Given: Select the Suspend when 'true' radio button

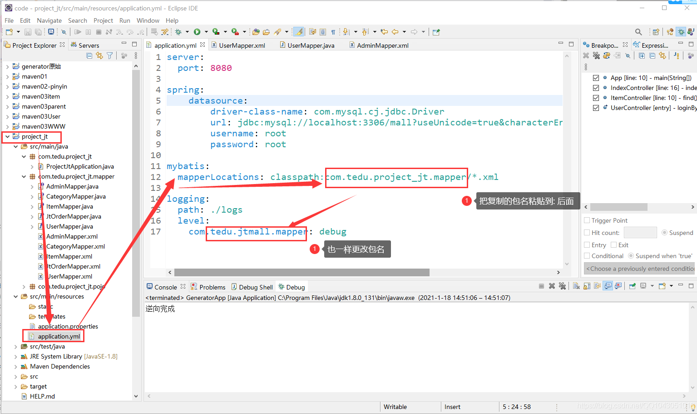Looking at the screenshot, I should point(631,256).
